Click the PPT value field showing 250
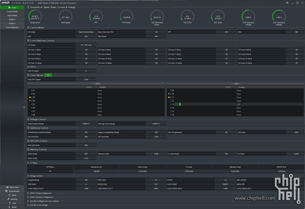 [226, 32]
